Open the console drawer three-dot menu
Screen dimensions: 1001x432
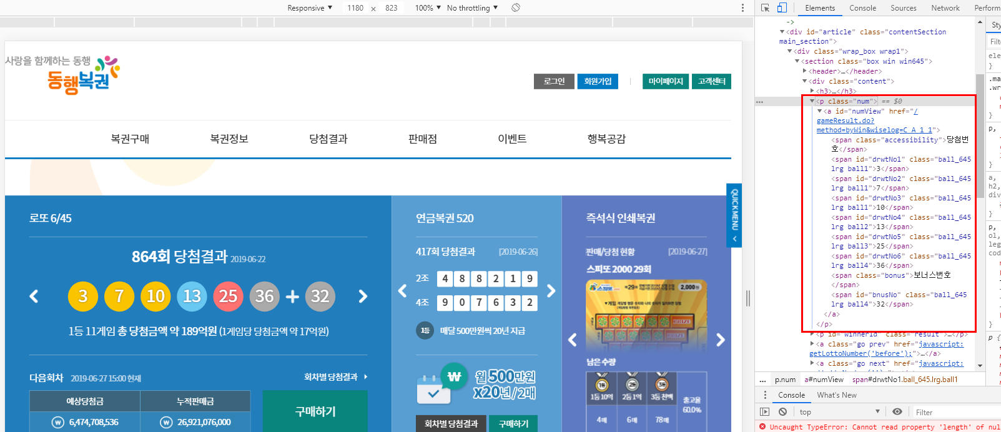point(765,395)
